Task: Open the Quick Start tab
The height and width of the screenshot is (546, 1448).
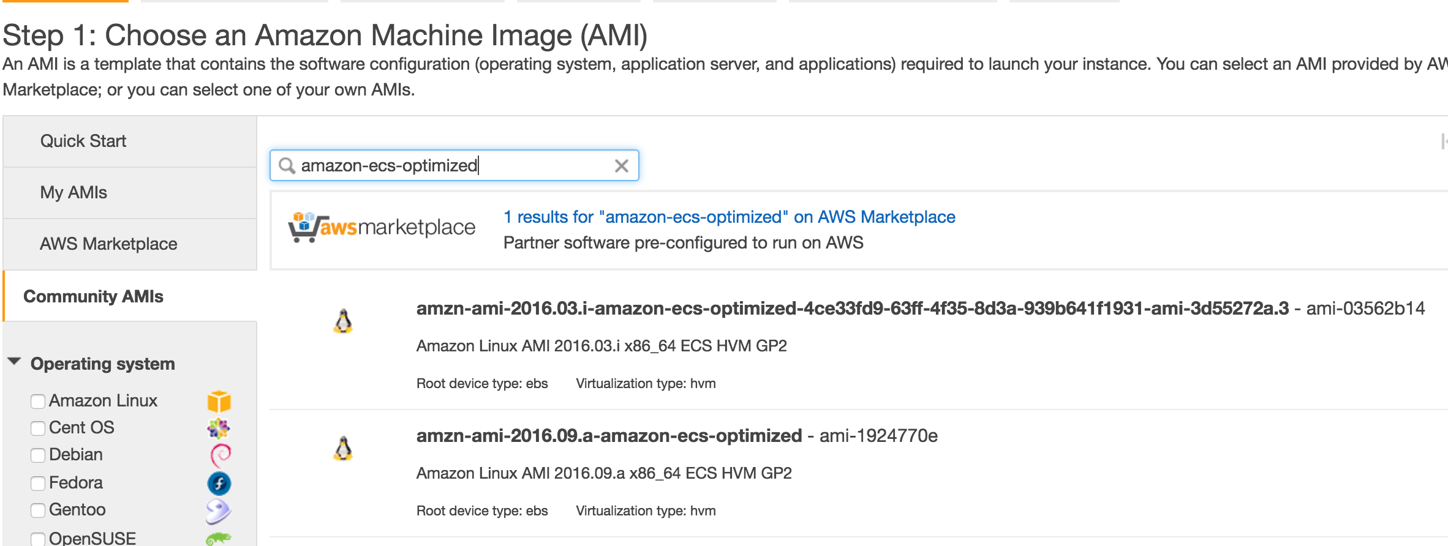Action: click(x=130, y=141)
